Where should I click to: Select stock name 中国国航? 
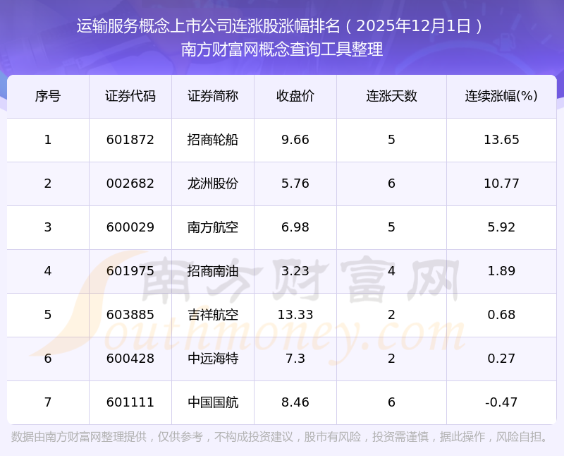(213, 402)
